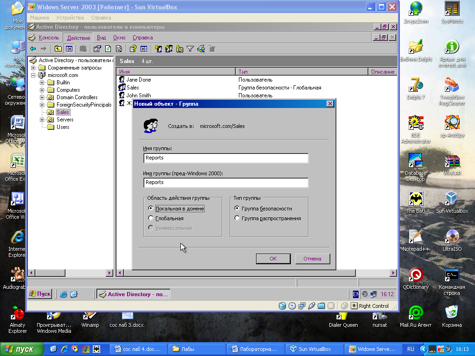The height and width of the screenshot is (356, 475).
Task: Open the Окно menu
Action: (119, 38)
